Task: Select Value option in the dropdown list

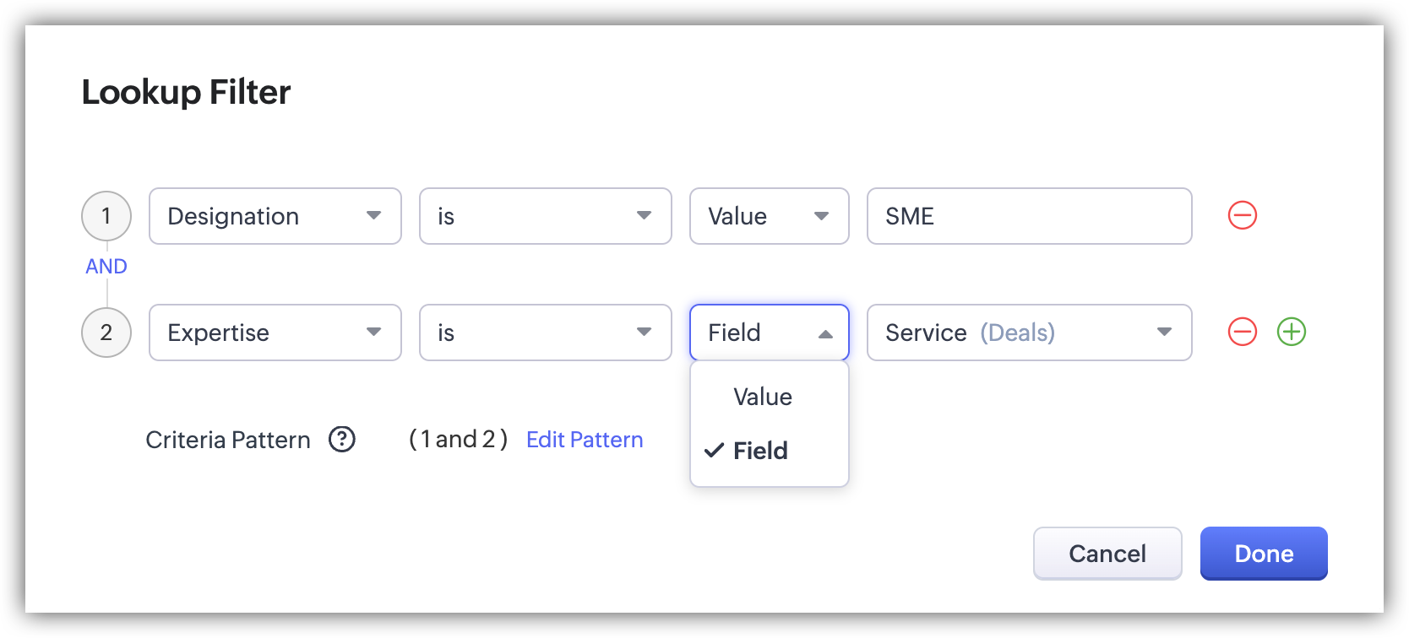Action: pyautogui.click(x=763, y=397)
